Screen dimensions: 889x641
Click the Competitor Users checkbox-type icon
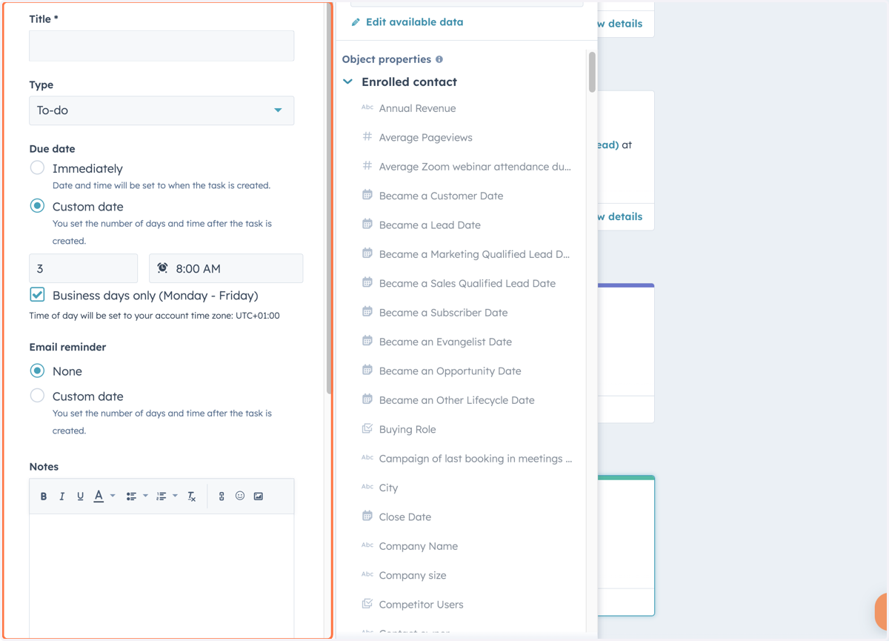click(x=367, y=604)
